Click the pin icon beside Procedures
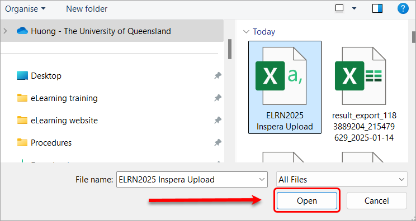 coord(218,143)
